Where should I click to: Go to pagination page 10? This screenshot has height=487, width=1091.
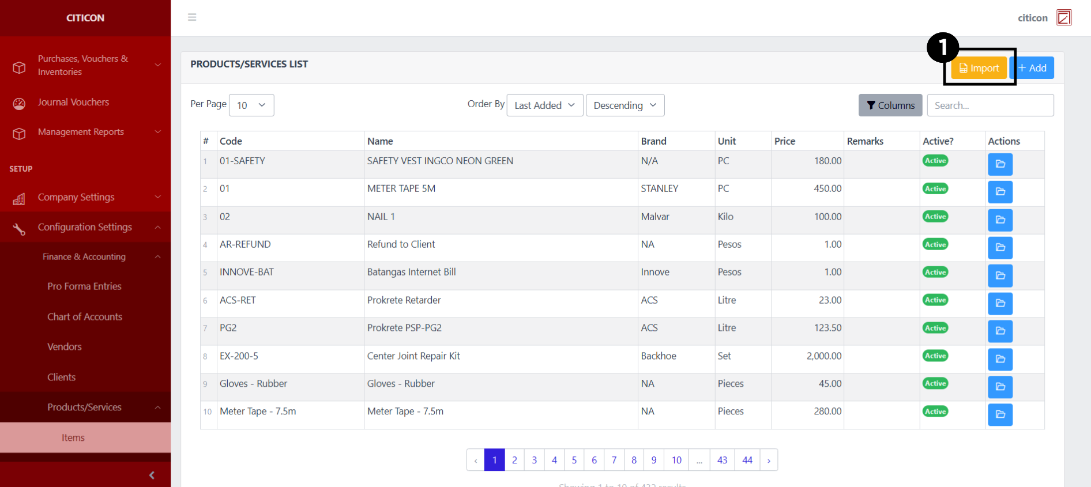[x=676, y=460]
